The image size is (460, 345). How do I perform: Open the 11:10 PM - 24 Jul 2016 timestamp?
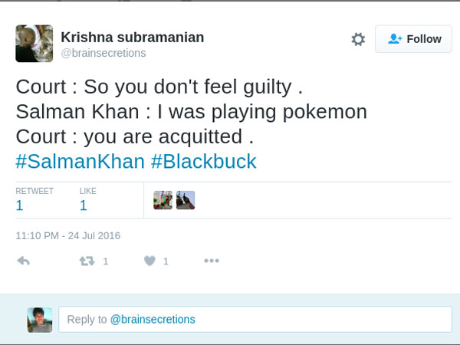point(68,235)
